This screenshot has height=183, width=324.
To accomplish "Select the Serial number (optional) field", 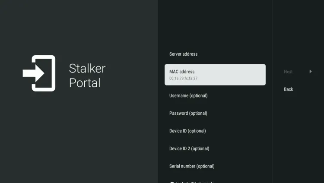I will click(x=192, y=166).
